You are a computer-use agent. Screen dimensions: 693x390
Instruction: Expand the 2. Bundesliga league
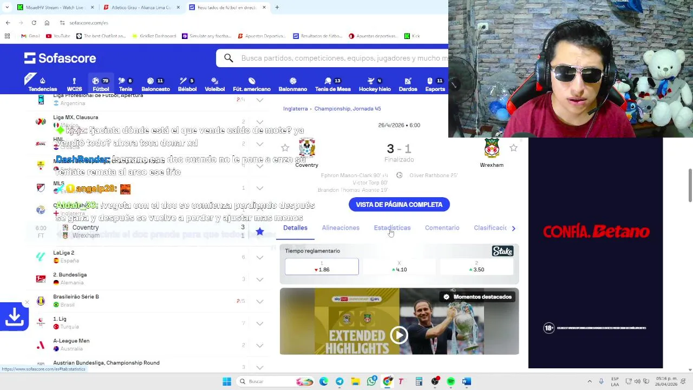260,279
